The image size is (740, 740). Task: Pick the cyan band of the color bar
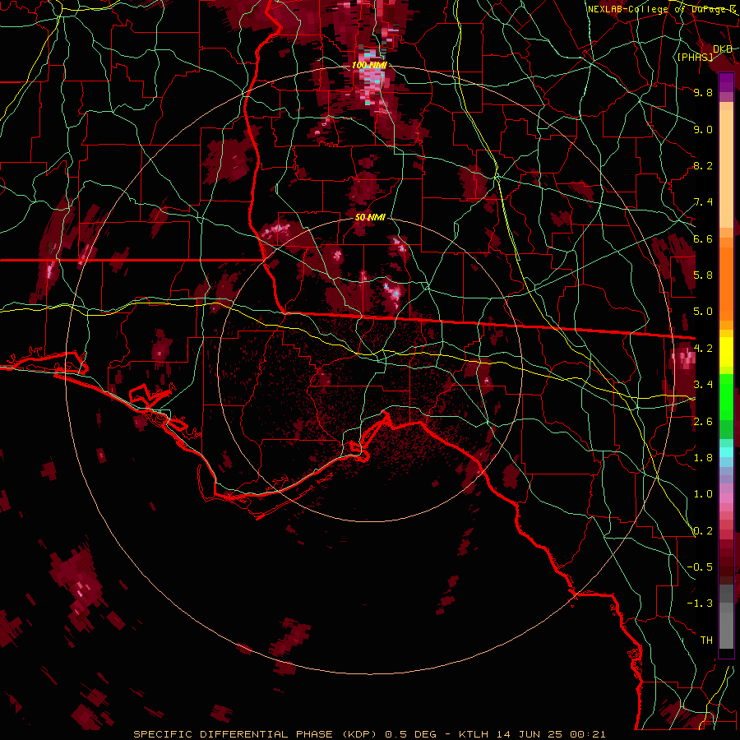coord(726,451)
